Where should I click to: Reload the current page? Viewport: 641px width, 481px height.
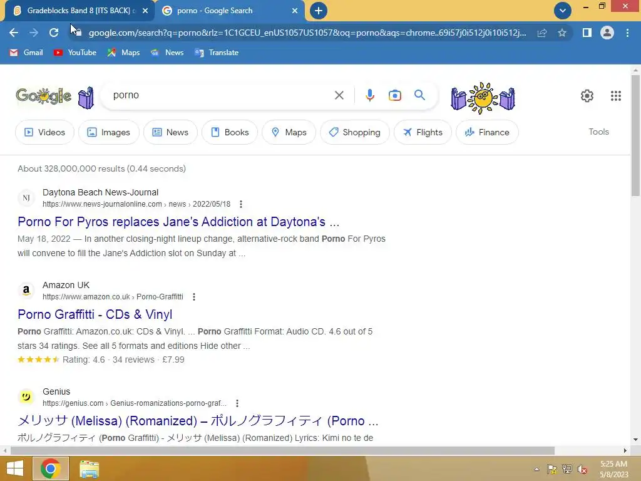pos(54,33)
